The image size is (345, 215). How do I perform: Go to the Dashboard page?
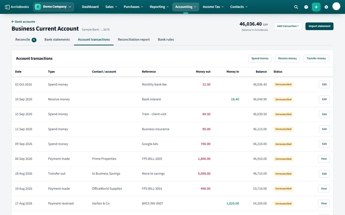(x=90, y=7)
